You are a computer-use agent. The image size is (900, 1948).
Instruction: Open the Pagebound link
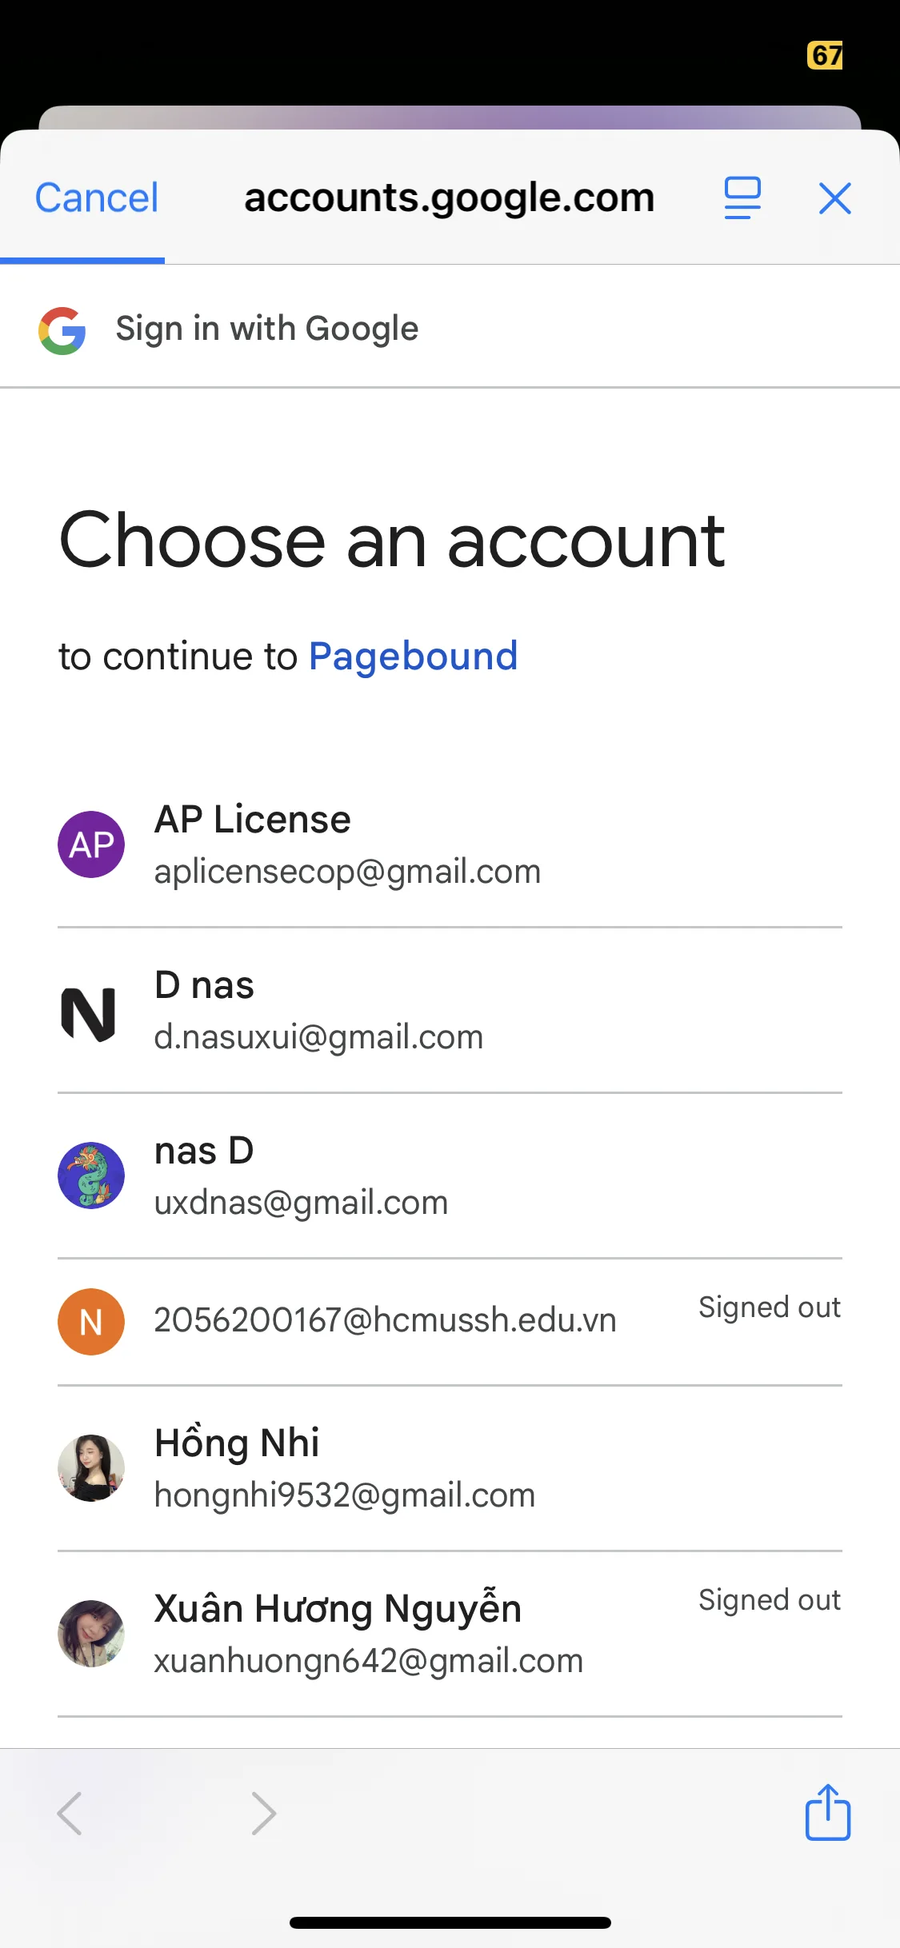click(413, 657)
